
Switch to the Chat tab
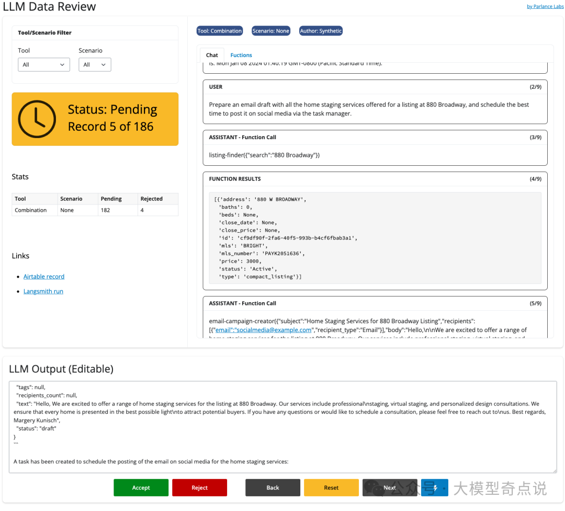pos(212,55)
